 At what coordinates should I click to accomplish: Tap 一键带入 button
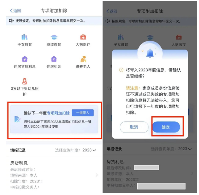point(83,113)
